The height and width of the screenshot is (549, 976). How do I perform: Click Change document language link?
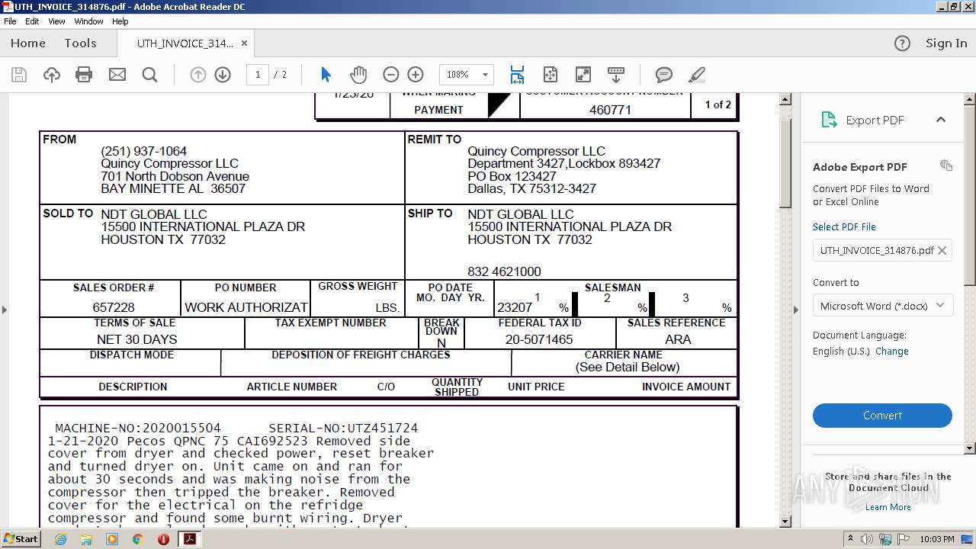[892, 352]
